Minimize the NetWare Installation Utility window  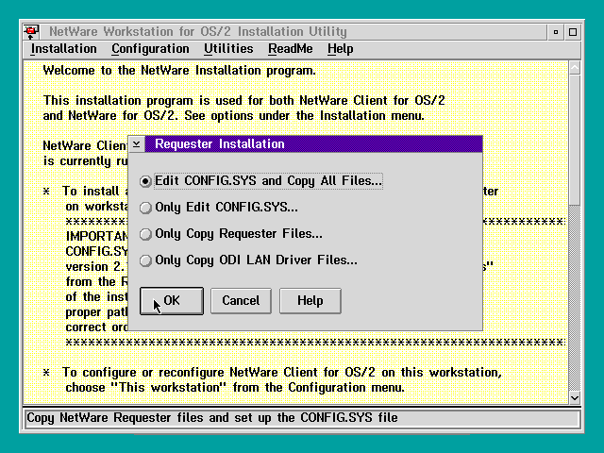tap(556, 32)
